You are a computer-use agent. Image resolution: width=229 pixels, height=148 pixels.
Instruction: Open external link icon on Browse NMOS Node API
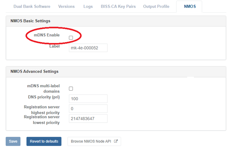(x=116, y=141)
